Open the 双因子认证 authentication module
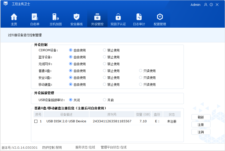This screenshot has width=225, height=151. (118, 19)
